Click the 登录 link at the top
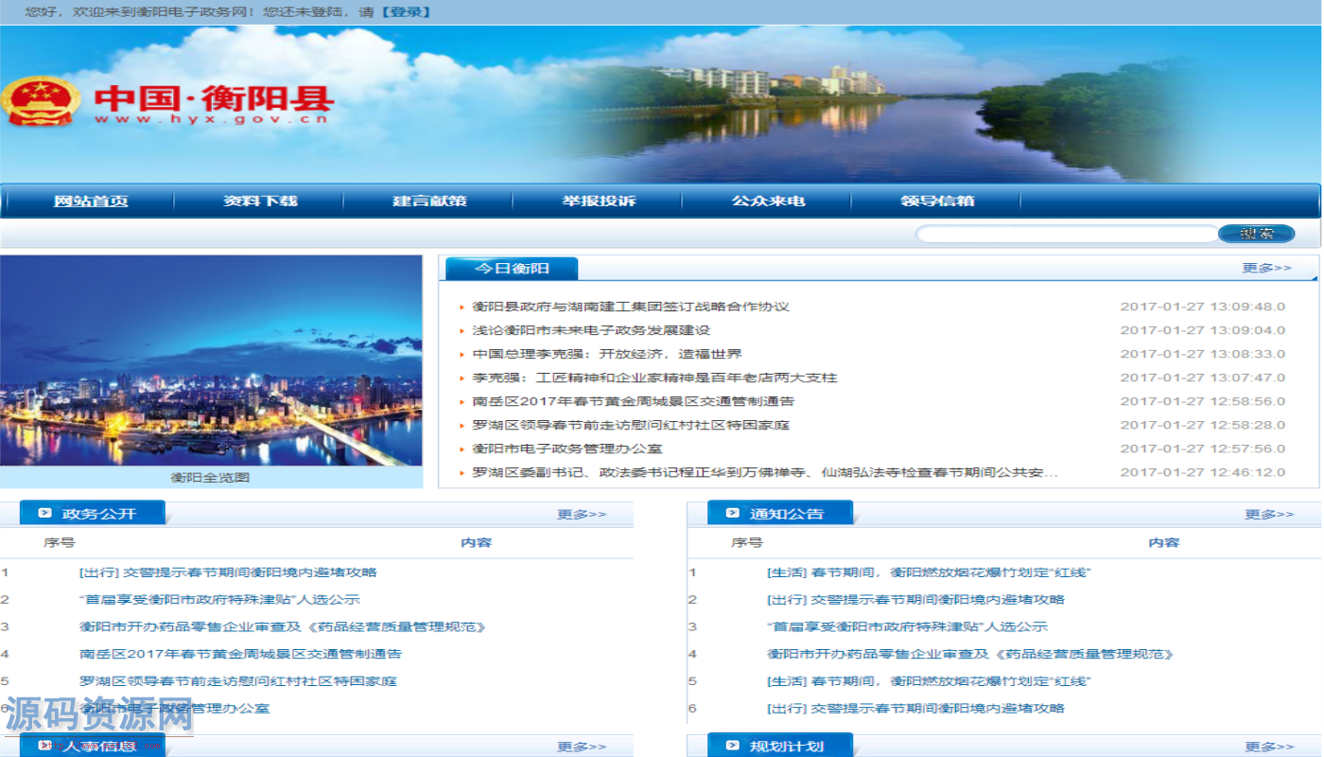 [x=406, y=12]
